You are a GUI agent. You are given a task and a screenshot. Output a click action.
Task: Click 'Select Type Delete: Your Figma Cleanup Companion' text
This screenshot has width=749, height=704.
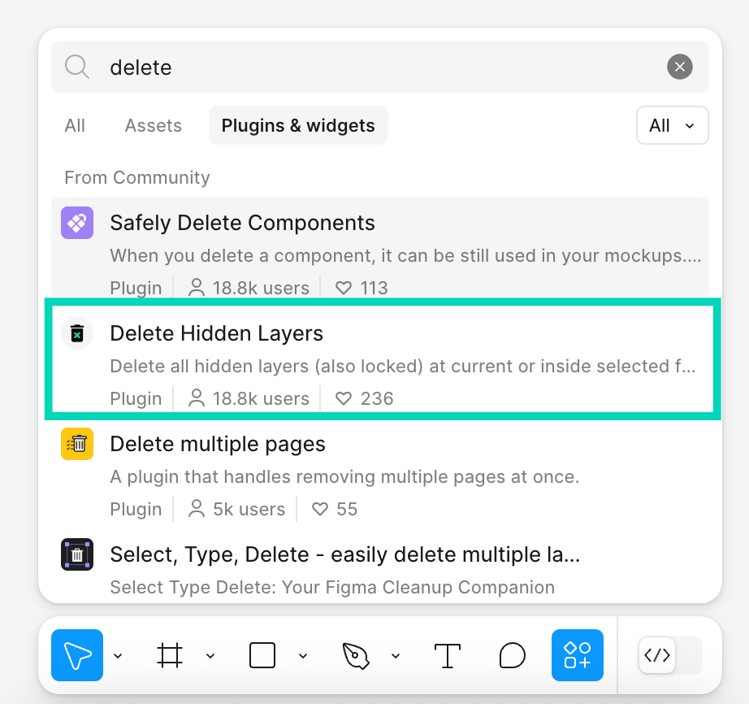(x=332, y=587)
